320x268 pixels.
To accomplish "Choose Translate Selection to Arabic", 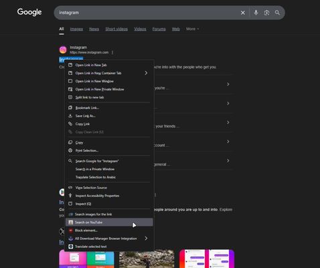I will coord(109,177).
